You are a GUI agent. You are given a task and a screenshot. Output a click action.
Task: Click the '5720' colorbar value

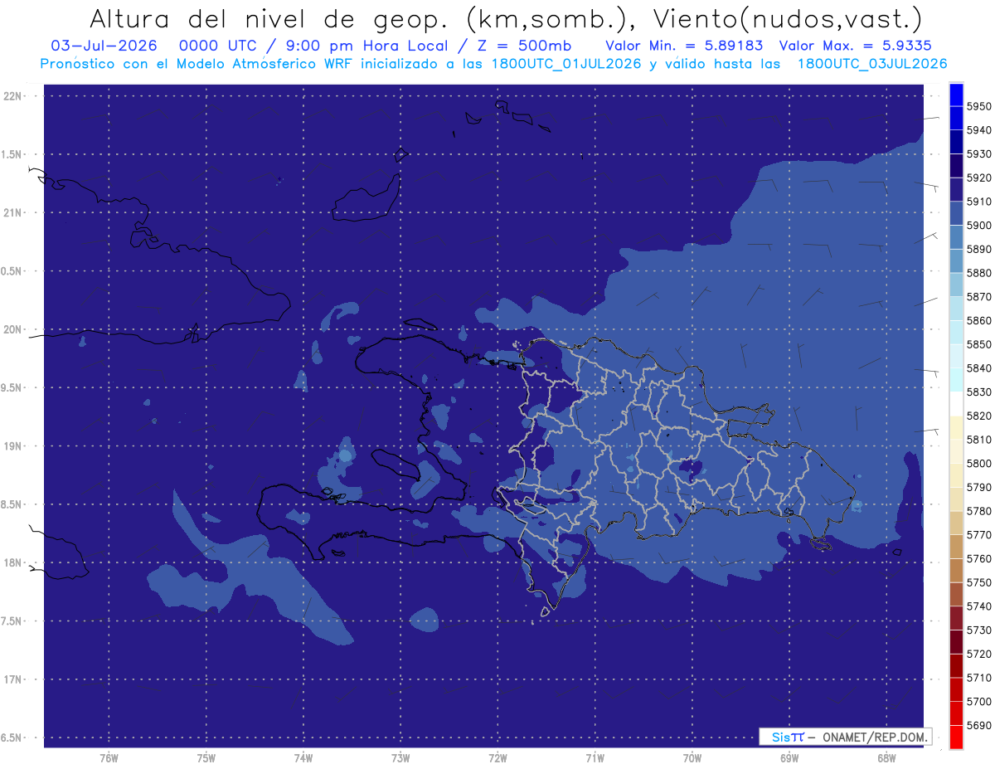pyautogui.click(x=979, y=654)
